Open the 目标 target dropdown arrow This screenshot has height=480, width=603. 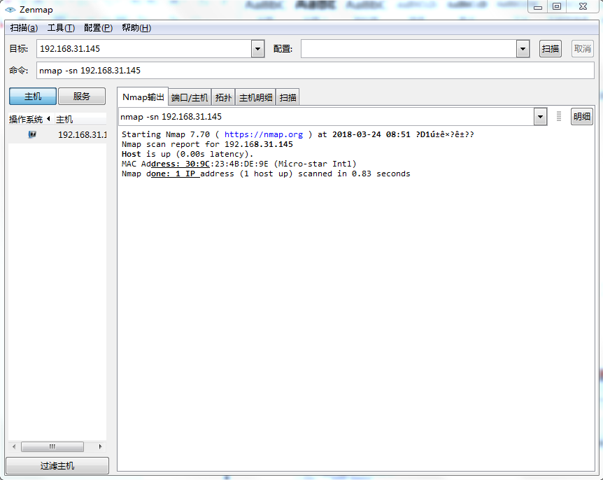point(257,49)
